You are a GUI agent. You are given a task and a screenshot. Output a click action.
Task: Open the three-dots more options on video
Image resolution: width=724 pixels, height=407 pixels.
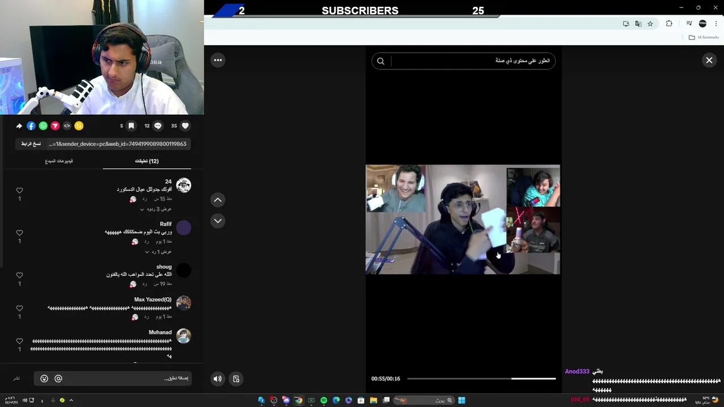[218, 60]
